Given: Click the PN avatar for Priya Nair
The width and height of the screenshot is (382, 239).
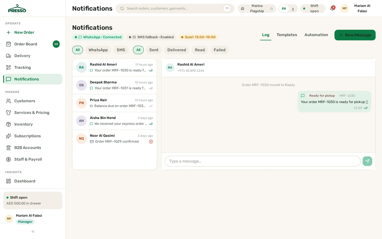Looking at the screenshot, I should pyautogui.click(x=81, y=103).
